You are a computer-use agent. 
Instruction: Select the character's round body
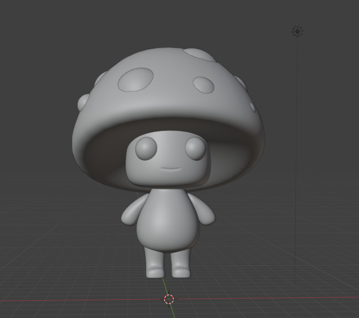[x=168, y=220]
